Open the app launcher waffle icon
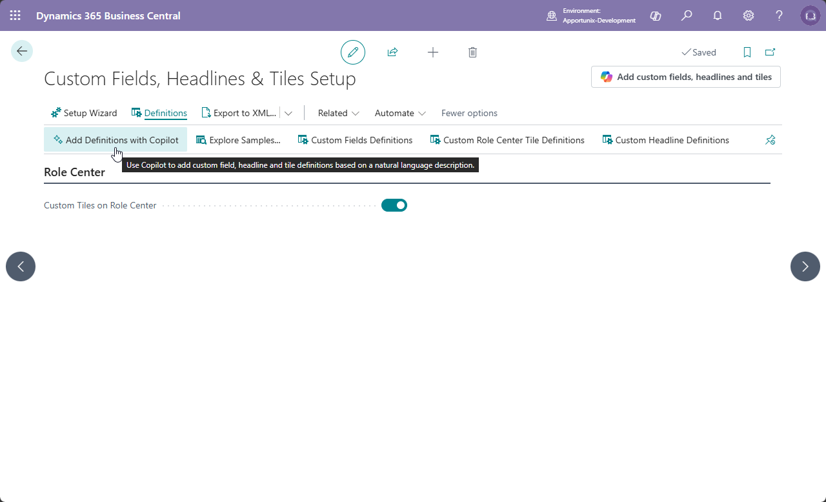Screen dimensions: 826x502 (x=15, y=15)
